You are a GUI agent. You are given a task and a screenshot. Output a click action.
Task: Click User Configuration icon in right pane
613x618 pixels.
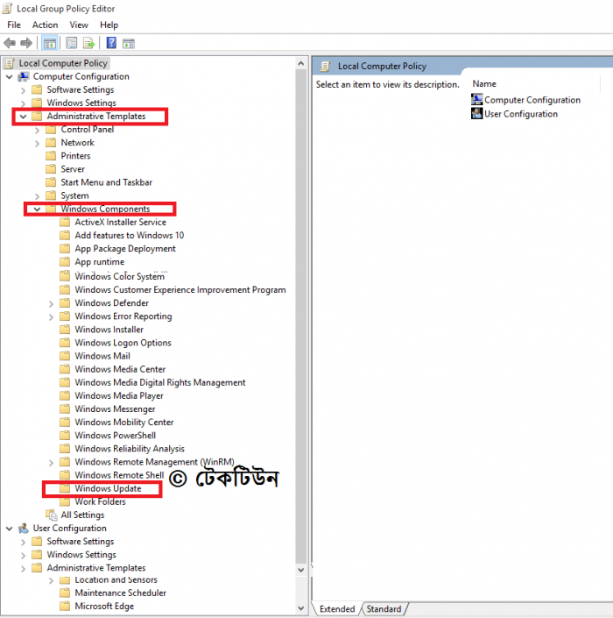[x=476, y=113]
